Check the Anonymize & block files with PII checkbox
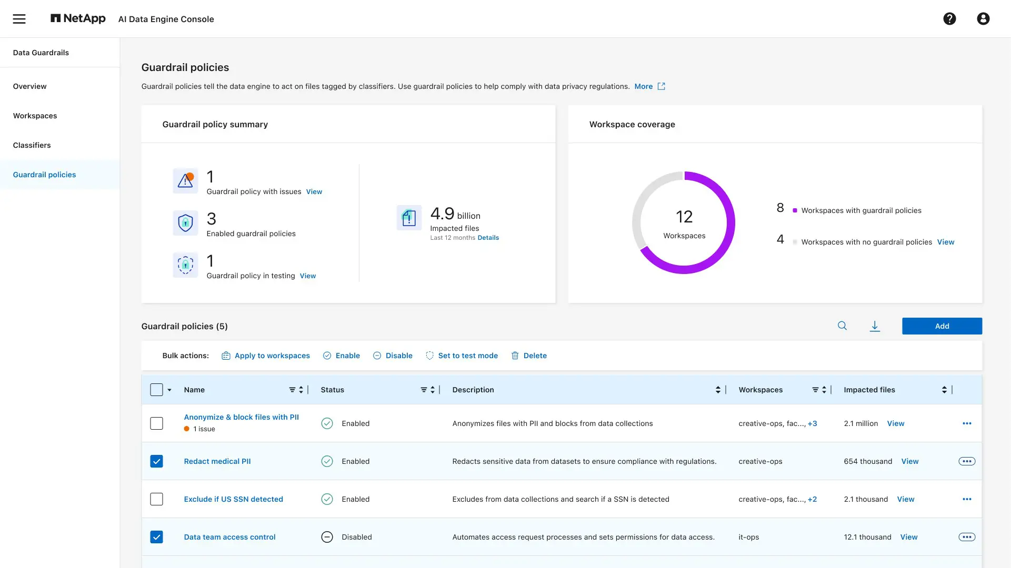The width and height of the screenshot is (1011, 568). (156, 423)
